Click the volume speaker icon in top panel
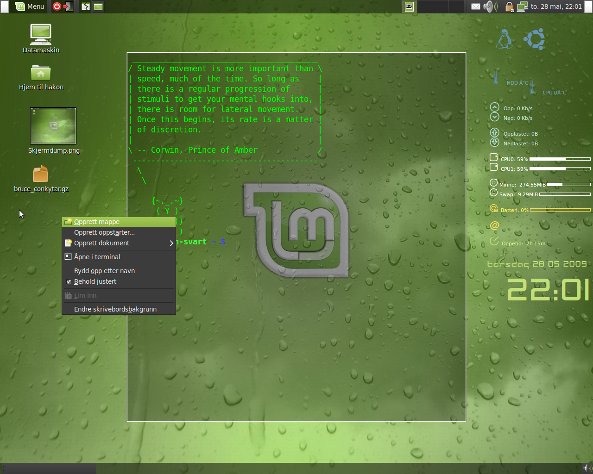This screenshot has height=474, width=593. click(490, 6)
